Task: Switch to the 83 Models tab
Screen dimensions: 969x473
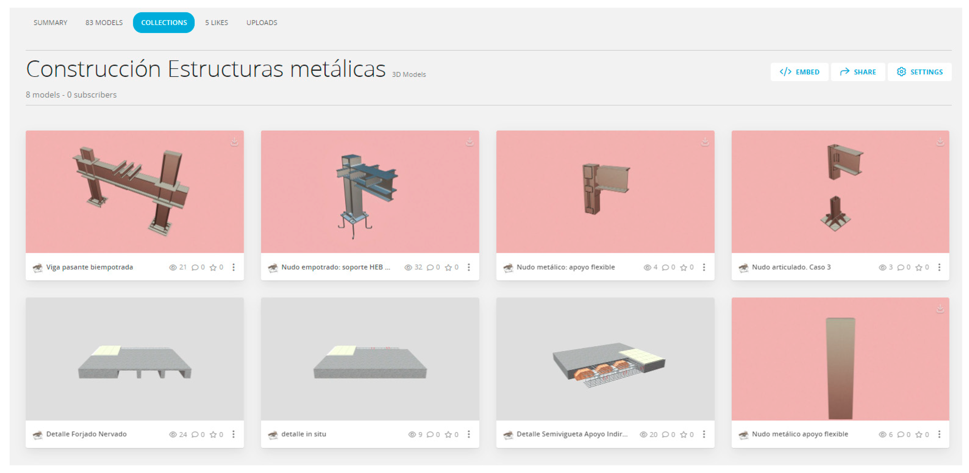Action: click(x=104, y=23)
